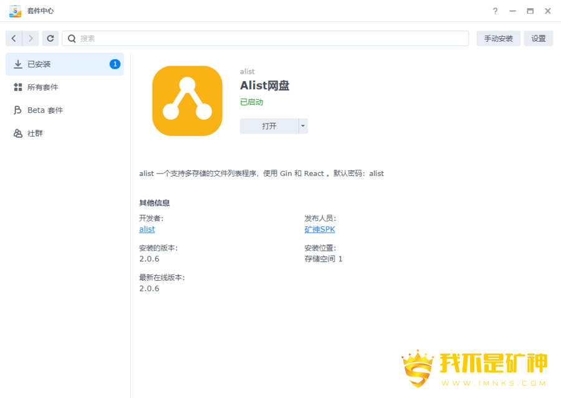
Task: Maximize the 套件中心 window
Action: (530, 11)
